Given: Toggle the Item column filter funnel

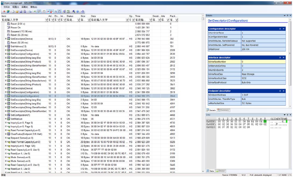Looking at the screenshot, I should 46,20.
